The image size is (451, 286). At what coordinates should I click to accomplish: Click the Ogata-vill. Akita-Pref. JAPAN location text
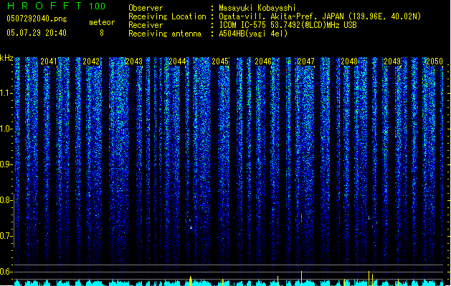click(320, 16)
